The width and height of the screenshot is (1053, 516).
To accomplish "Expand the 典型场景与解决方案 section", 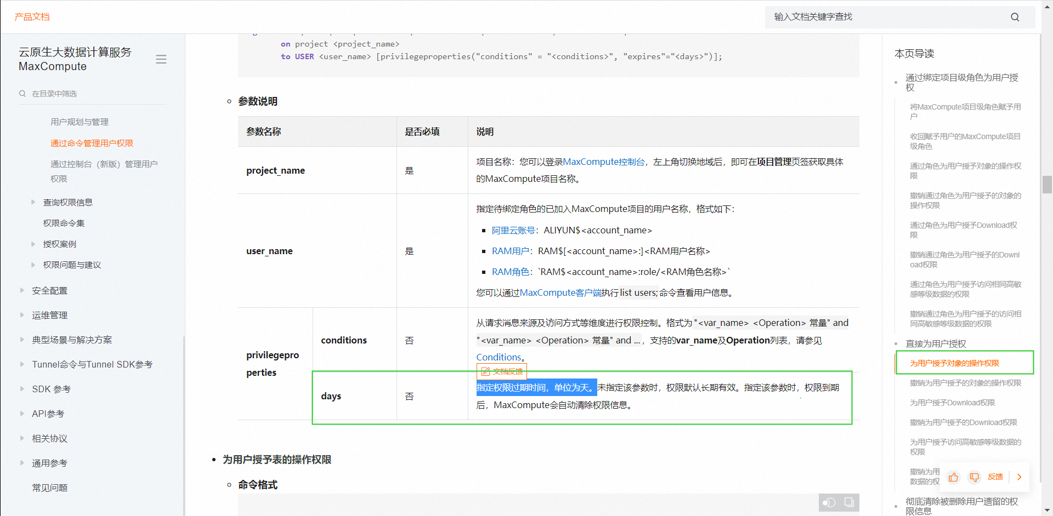I will pos(22,340).
